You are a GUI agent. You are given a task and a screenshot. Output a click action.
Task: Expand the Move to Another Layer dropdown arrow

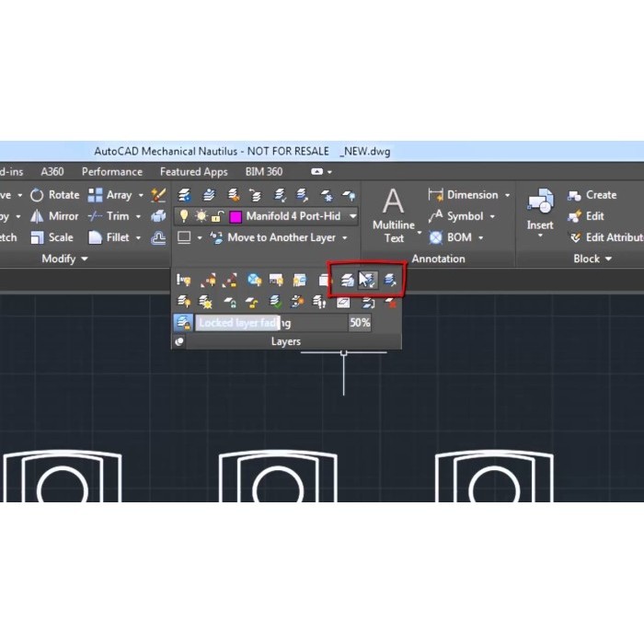[x=345, y=237]
